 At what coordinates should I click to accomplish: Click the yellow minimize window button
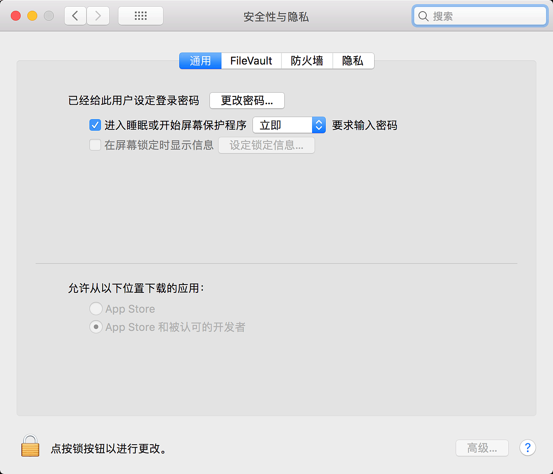(x=32, y=16)
